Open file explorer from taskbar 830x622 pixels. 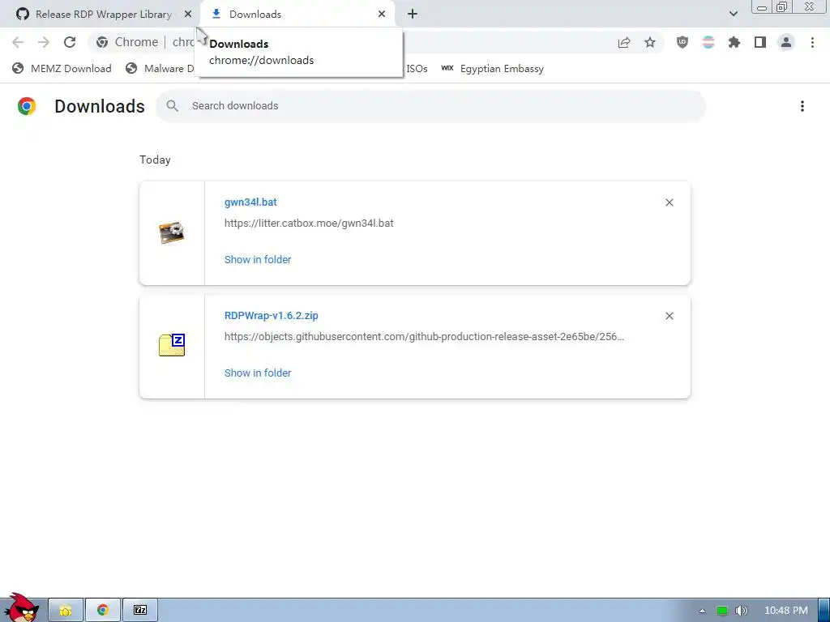66,611
